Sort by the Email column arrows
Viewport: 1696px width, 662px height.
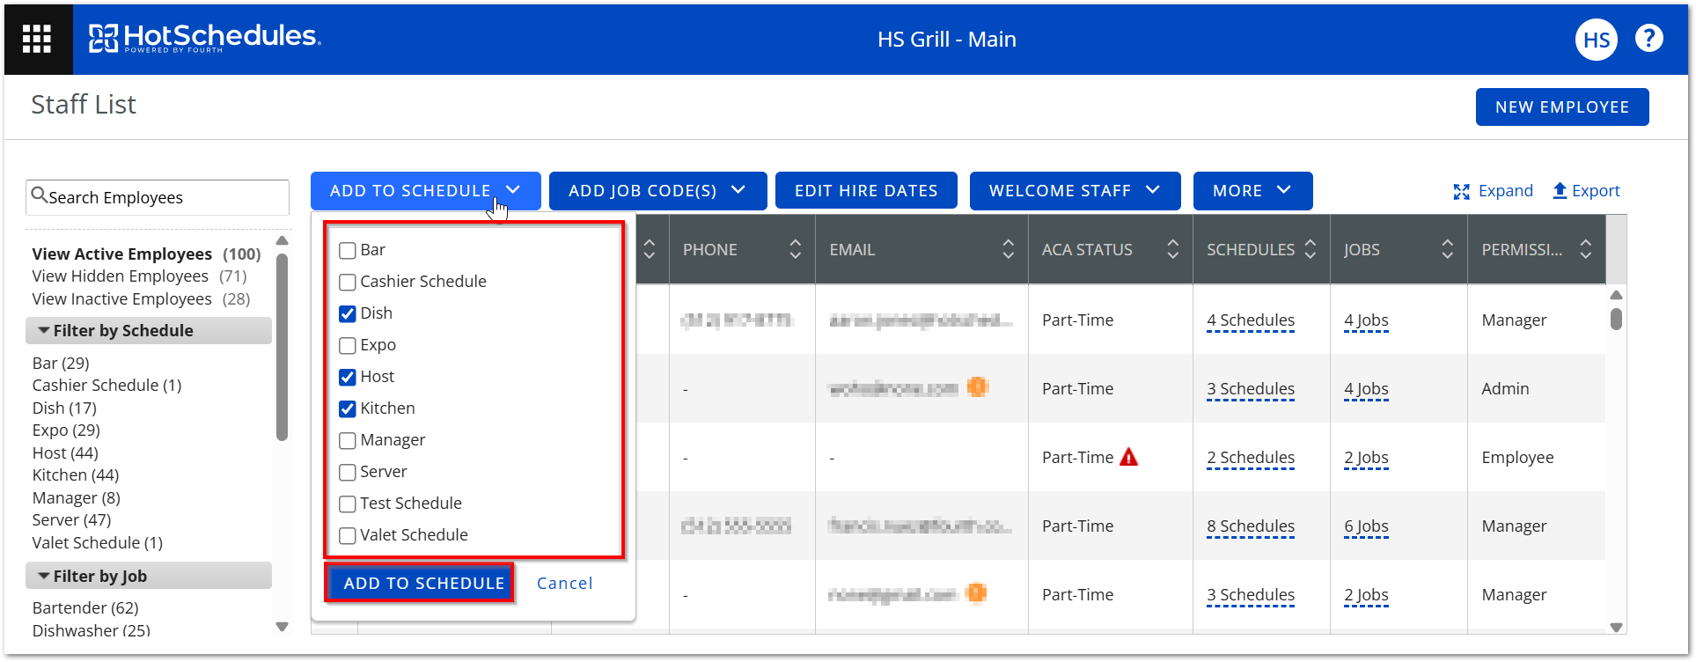pyautogui.click(x=1008, y=249)
